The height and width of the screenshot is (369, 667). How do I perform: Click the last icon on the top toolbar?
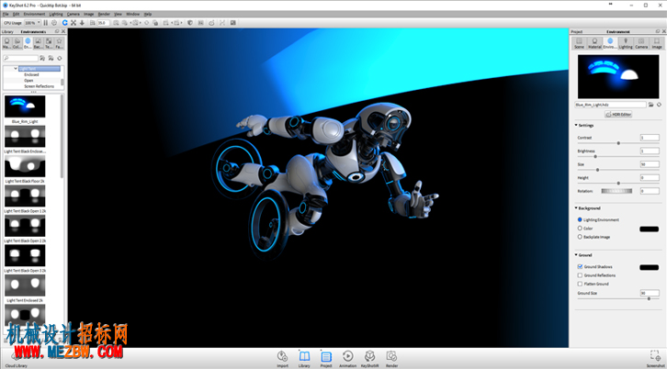[x=233, y=23]
